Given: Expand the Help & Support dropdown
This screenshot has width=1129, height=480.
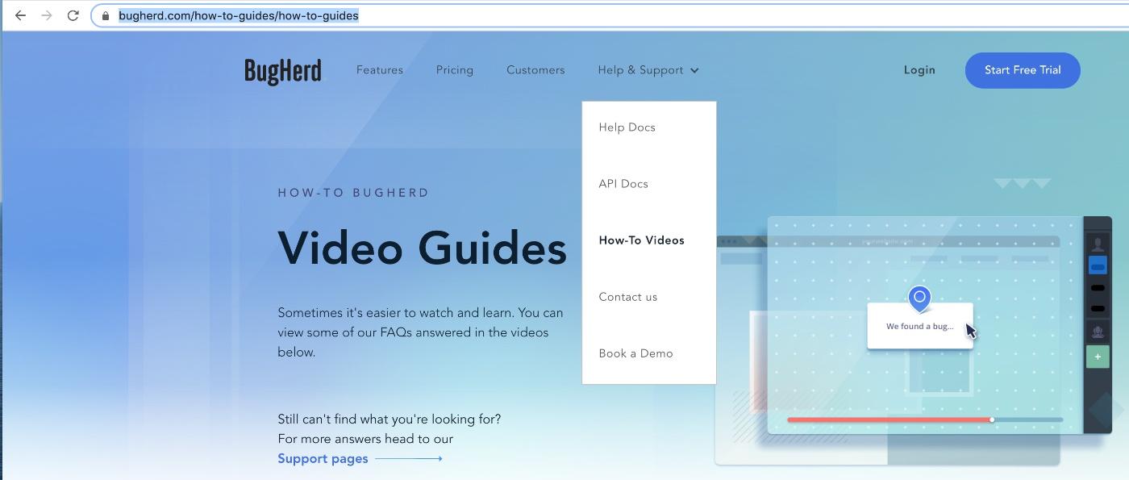Looking at the screenshot, I should coord(648,70).
